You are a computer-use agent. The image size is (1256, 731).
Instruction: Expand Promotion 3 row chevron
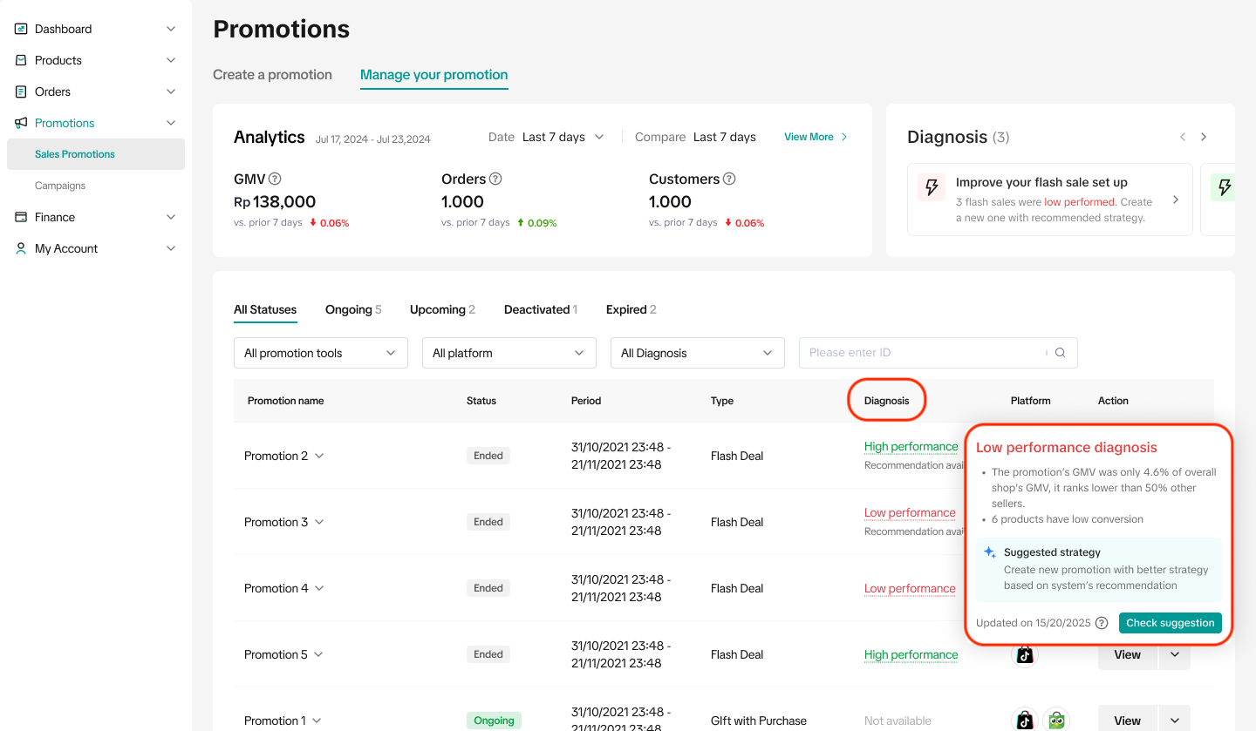tap(319, 522)
